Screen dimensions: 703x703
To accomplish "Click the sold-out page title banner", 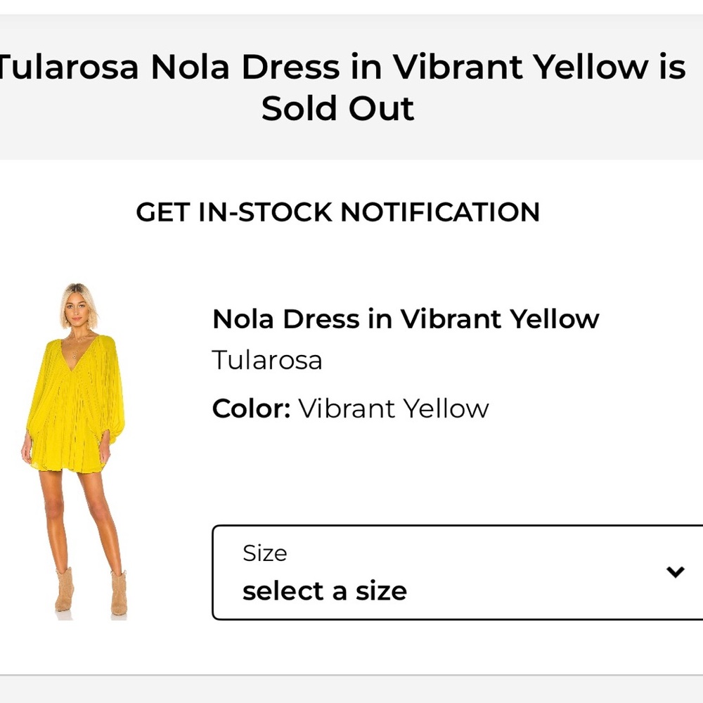I will [337, 88].
